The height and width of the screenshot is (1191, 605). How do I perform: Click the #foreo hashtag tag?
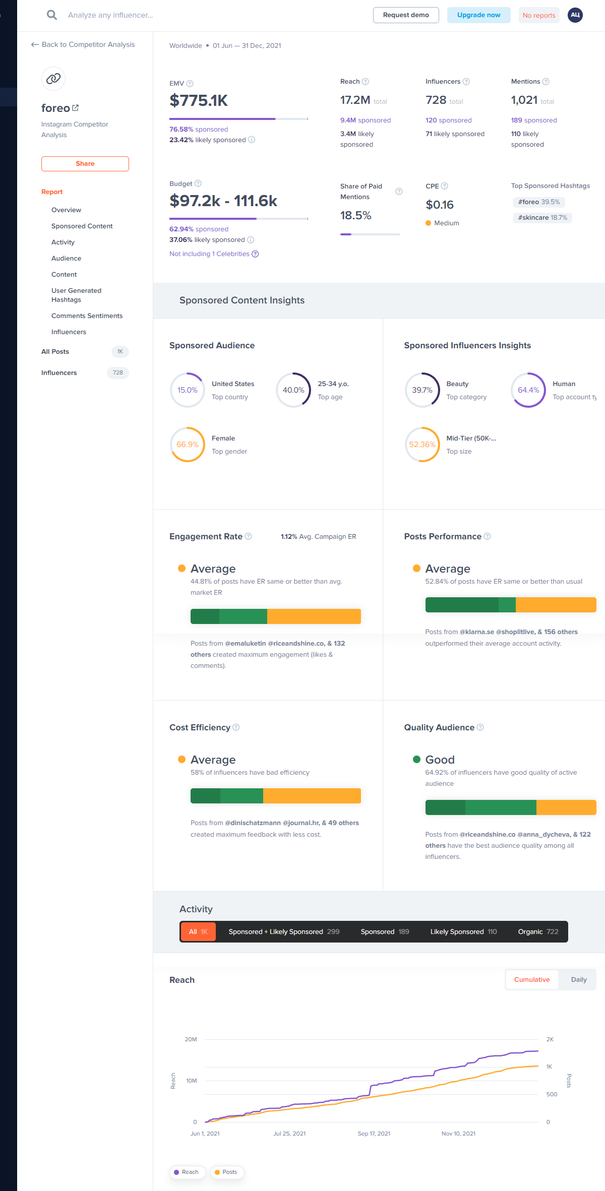[538, 202]
